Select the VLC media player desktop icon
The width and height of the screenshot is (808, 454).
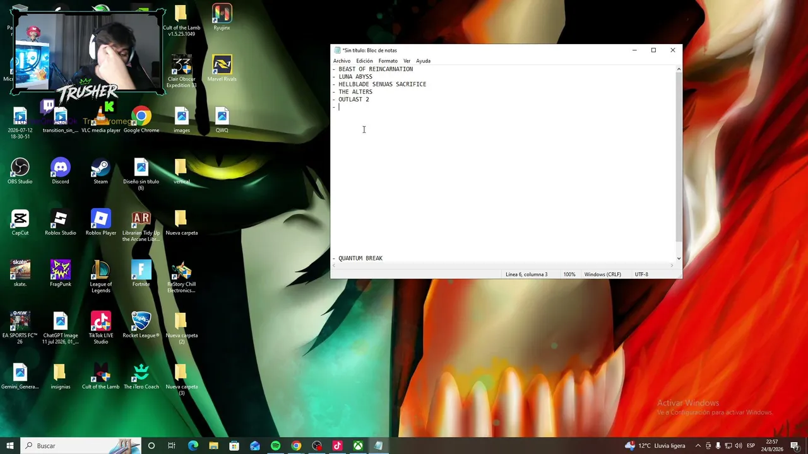[x=101, y=120]
